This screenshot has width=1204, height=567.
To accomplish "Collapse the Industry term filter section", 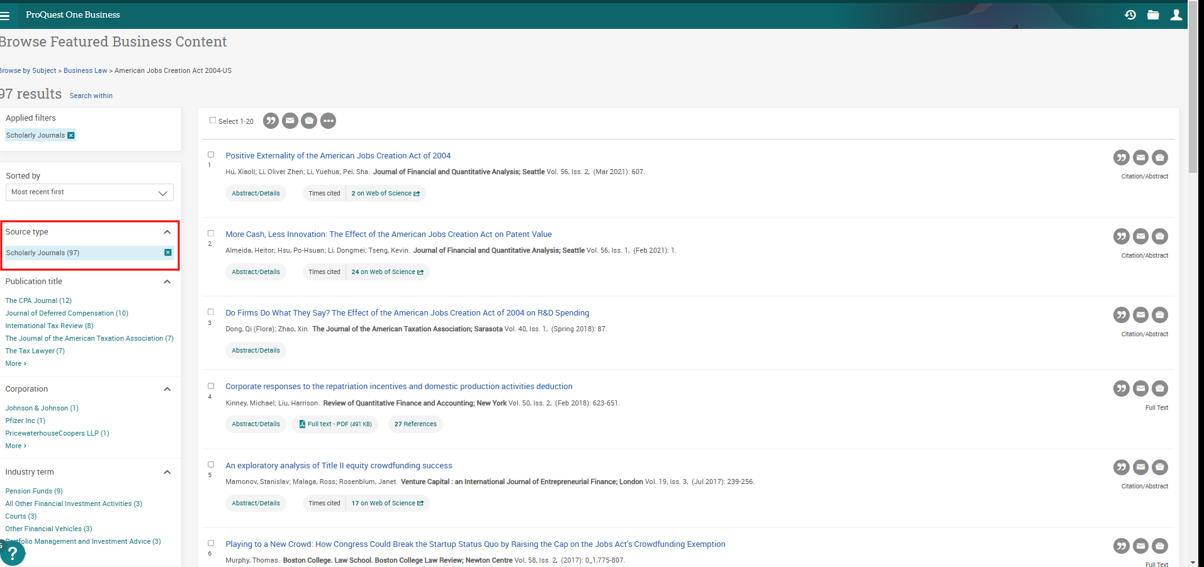I will (167, 472).
